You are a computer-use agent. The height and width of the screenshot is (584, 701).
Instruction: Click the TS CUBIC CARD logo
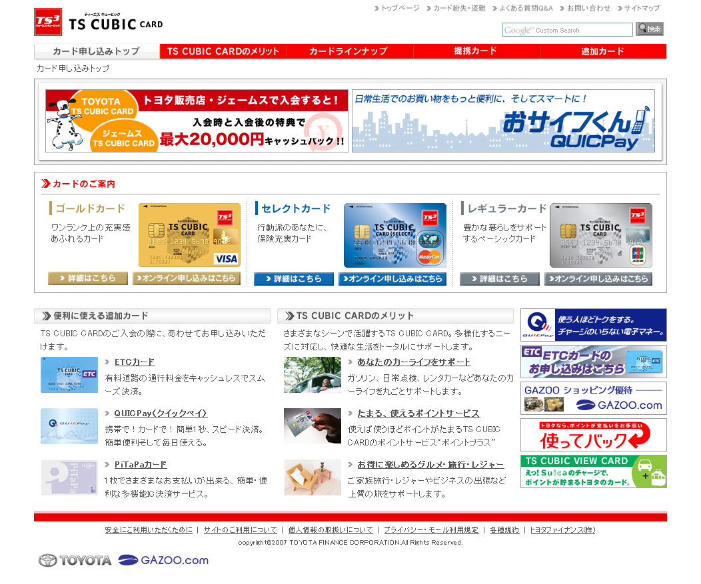tap(99, 22)
